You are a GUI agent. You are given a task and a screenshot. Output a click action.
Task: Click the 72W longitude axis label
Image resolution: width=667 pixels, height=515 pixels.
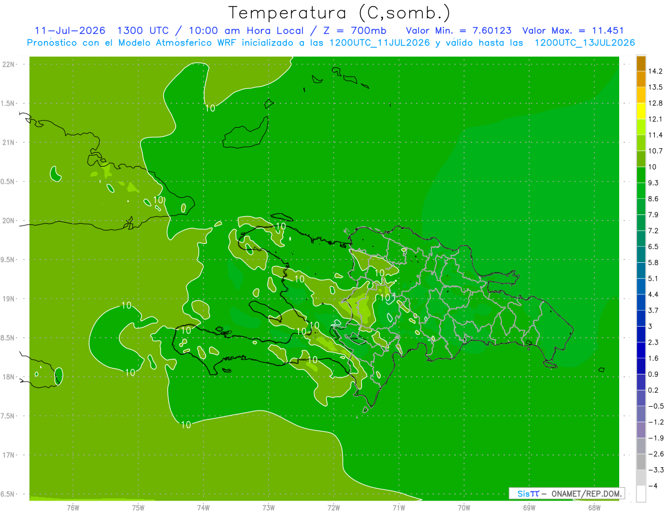coord(333,507)
